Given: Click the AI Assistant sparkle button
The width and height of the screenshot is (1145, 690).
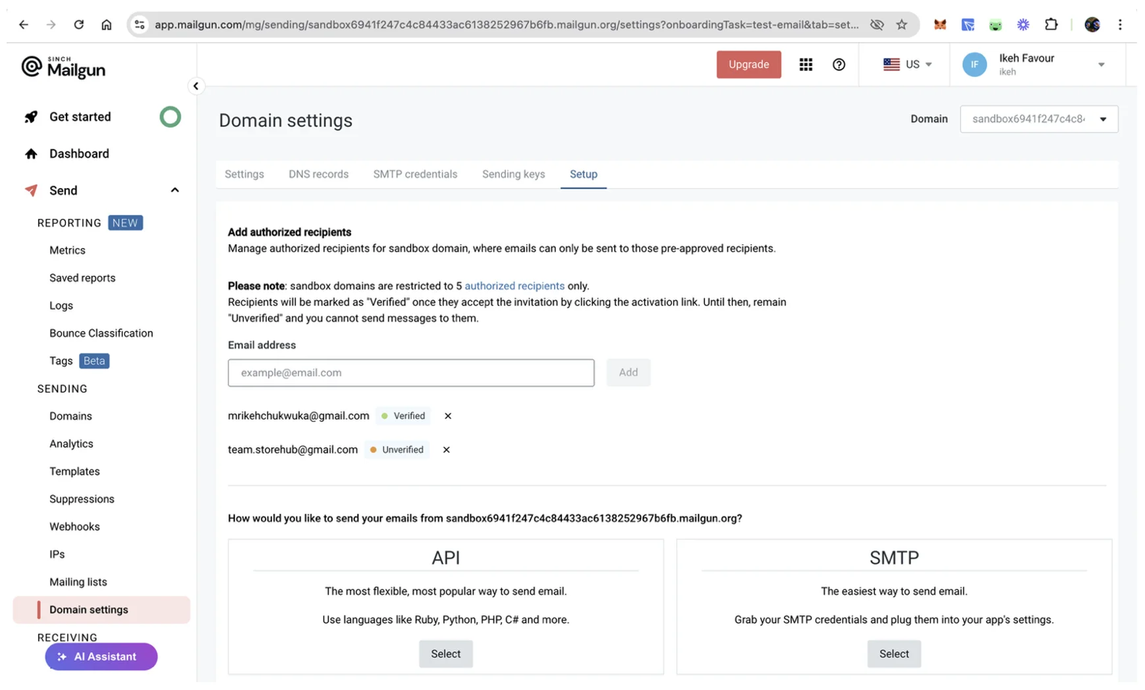Looking at the screenshot, I should [x=101, y=656].
